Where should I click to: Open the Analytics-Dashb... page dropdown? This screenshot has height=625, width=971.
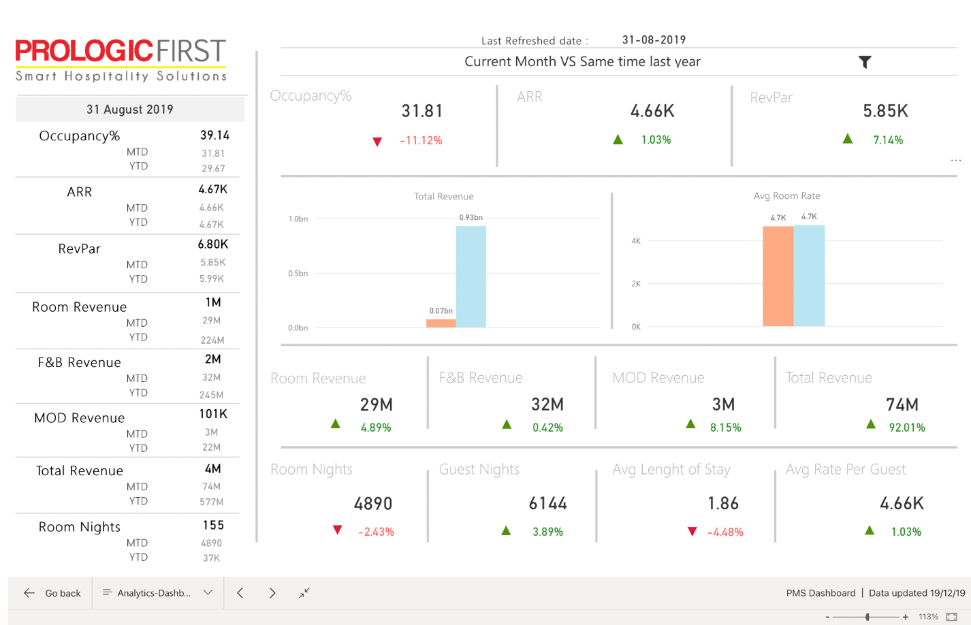pos(157,593)
